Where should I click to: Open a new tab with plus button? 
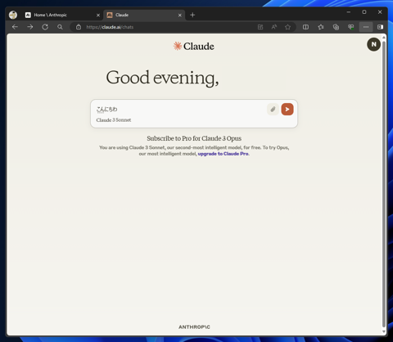(192, 15)
